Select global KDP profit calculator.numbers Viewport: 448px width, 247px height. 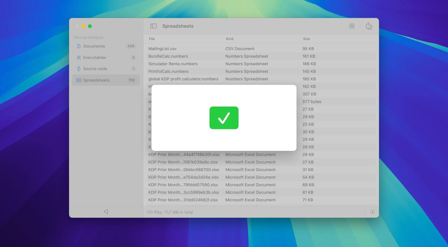tap(183, 79)
